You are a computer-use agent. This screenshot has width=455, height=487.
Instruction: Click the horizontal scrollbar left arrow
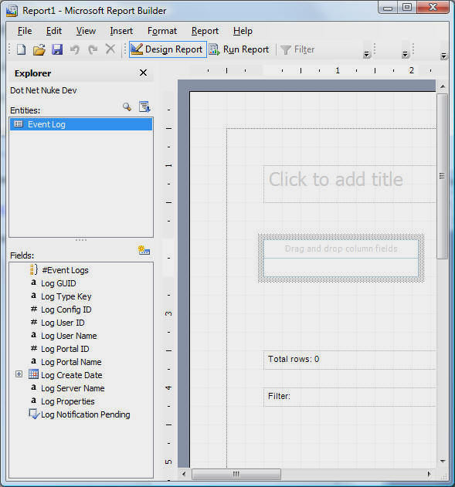click(x=184, y=474)
